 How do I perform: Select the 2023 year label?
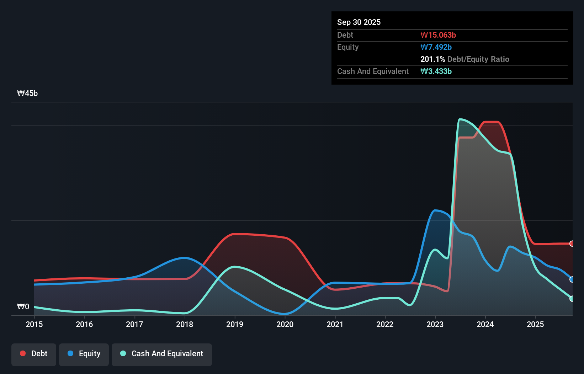coord(435,324)
